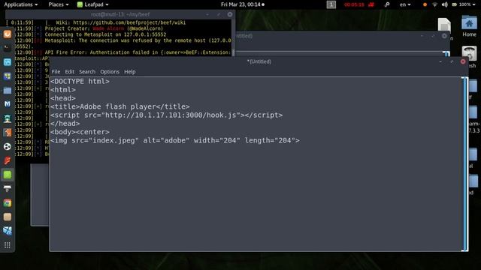Open the en keyboard language dropdown
This screenshot has width=481, height=270.
pyautogui.click(x=405, y=4)
